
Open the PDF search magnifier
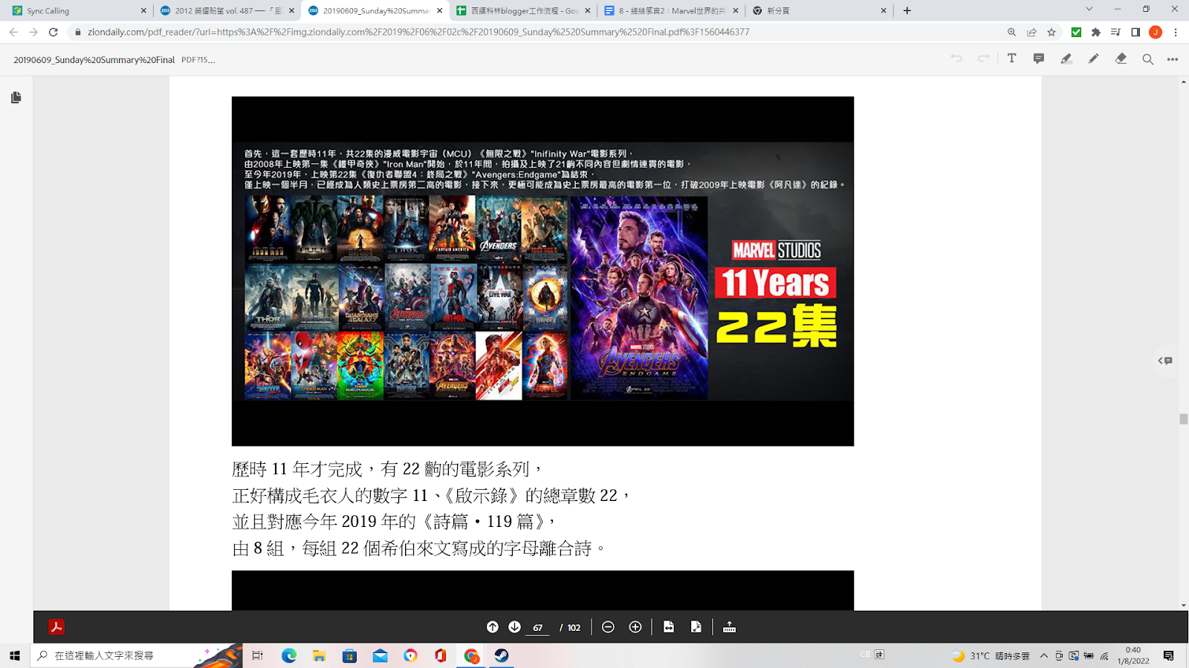click(1147, 59)
